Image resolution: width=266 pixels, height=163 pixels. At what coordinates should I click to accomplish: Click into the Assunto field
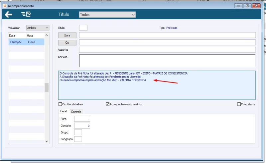coord(167,50)
